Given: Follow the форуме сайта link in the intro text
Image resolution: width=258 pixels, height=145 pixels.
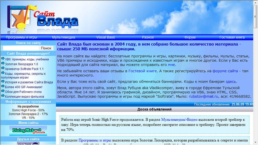Looking at the screenshot, I should (225, 71).
